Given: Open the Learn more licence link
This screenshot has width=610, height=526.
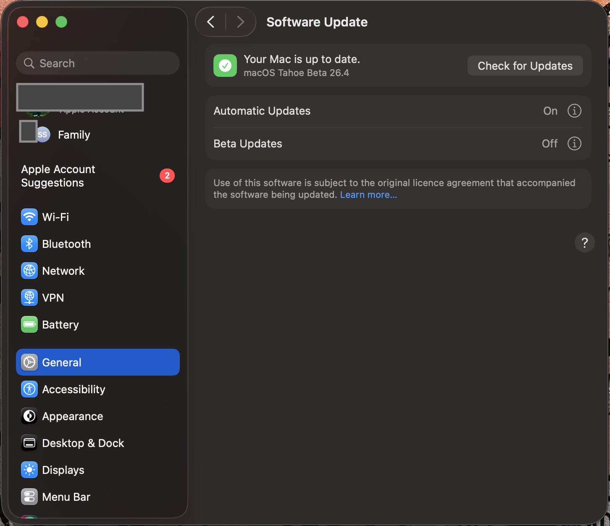Looking at the screenshot, I should pyautogui.click(x=368, y=195).
